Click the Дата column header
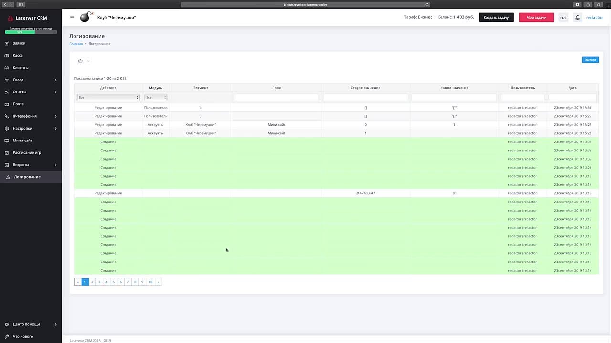This screenshot has width=611, height=343. [572, 88]
